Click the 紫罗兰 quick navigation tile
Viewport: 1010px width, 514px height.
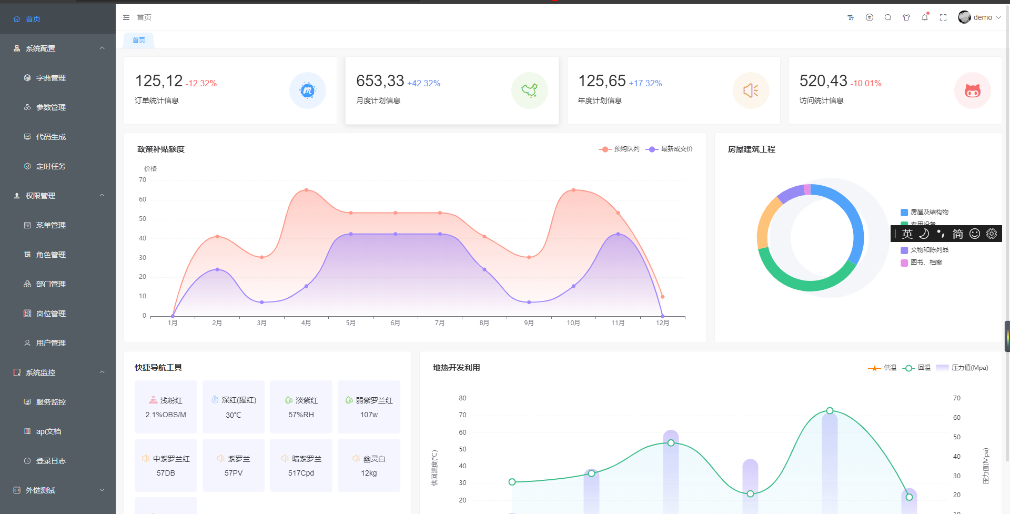[234, 465]
